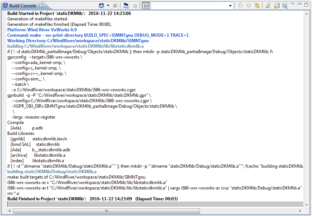Click the vertical scrollbar down arrow
Screen dimensions: 312x216
pyautogui.click(x=307, y=205)
